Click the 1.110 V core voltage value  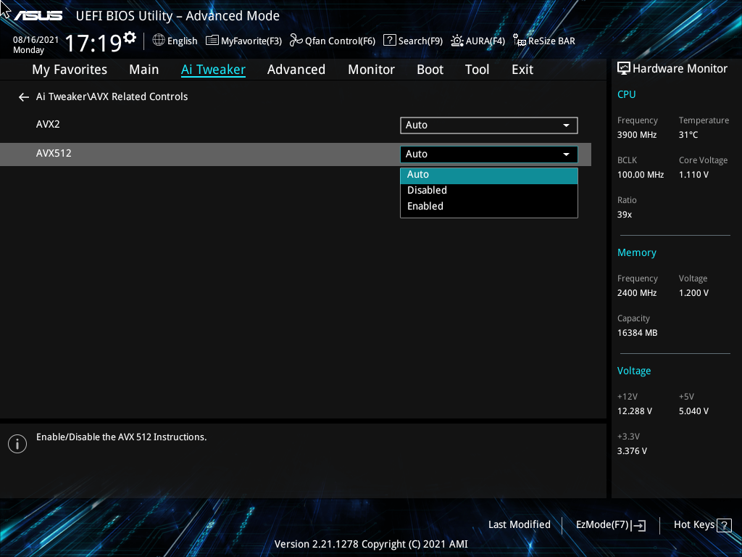pyautogui.click(x=693, y=175)
